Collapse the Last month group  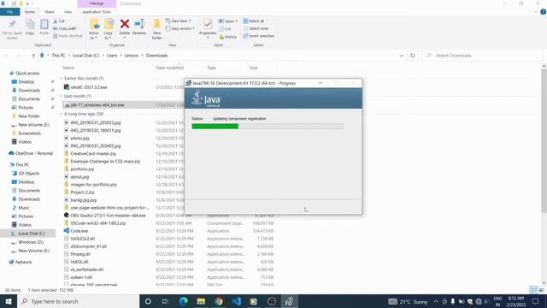62,96
